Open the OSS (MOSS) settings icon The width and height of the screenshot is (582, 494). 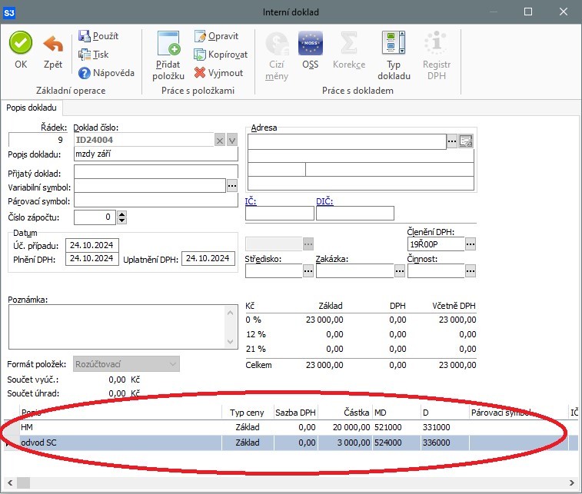point(311,43)
